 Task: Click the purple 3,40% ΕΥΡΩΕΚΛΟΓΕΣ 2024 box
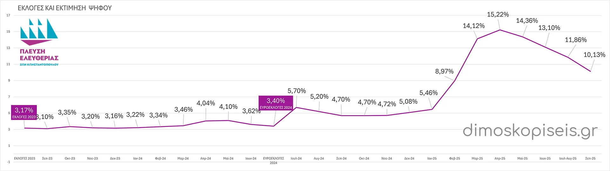pos(275,103)
